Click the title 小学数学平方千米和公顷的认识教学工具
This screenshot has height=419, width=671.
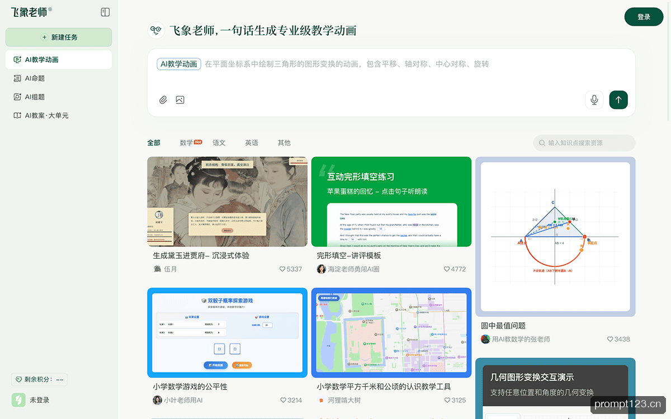point(384,387)
